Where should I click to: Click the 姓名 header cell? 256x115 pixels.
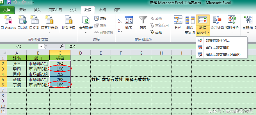click(17, 58)
